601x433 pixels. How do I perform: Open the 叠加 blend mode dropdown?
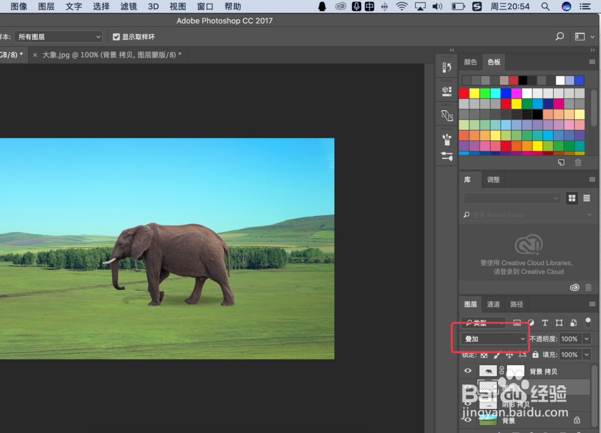(493, 339)
